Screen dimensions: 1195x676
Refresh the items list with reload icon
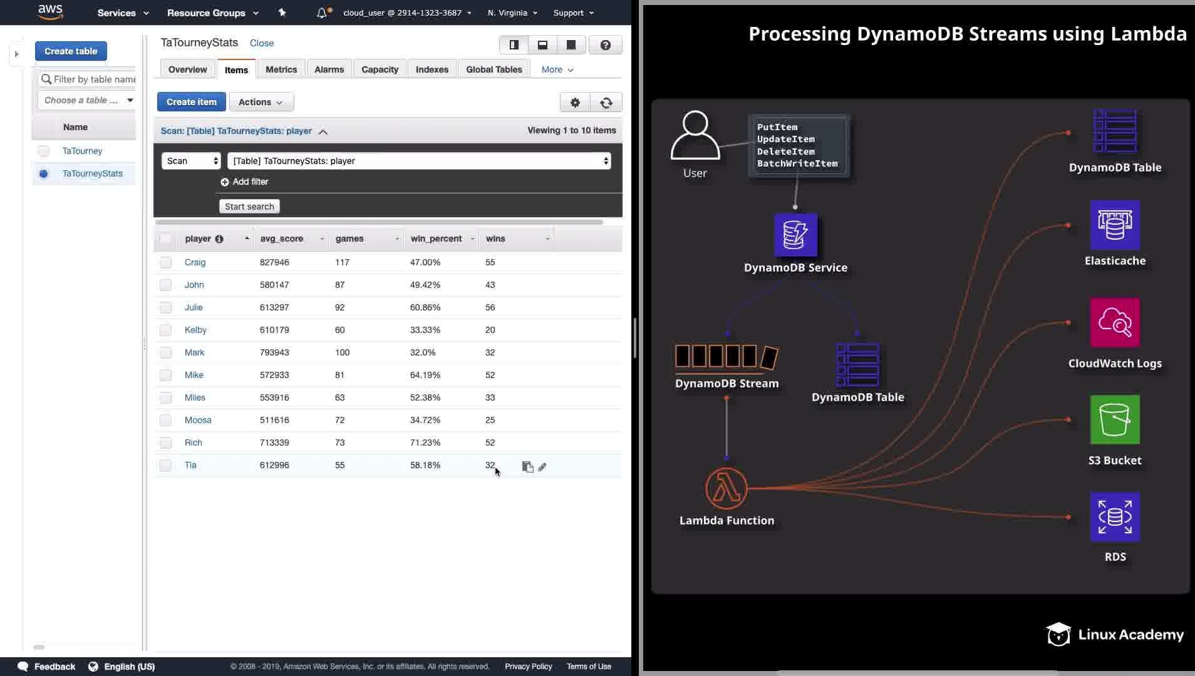[606, 103]
